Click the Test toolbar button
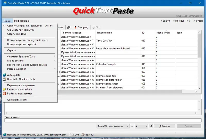This screenshot has width=206, height=139. coord(97,27)
